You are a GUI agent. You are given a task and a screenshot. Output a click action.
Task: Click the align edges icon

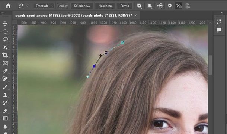(x=188, y=6)
